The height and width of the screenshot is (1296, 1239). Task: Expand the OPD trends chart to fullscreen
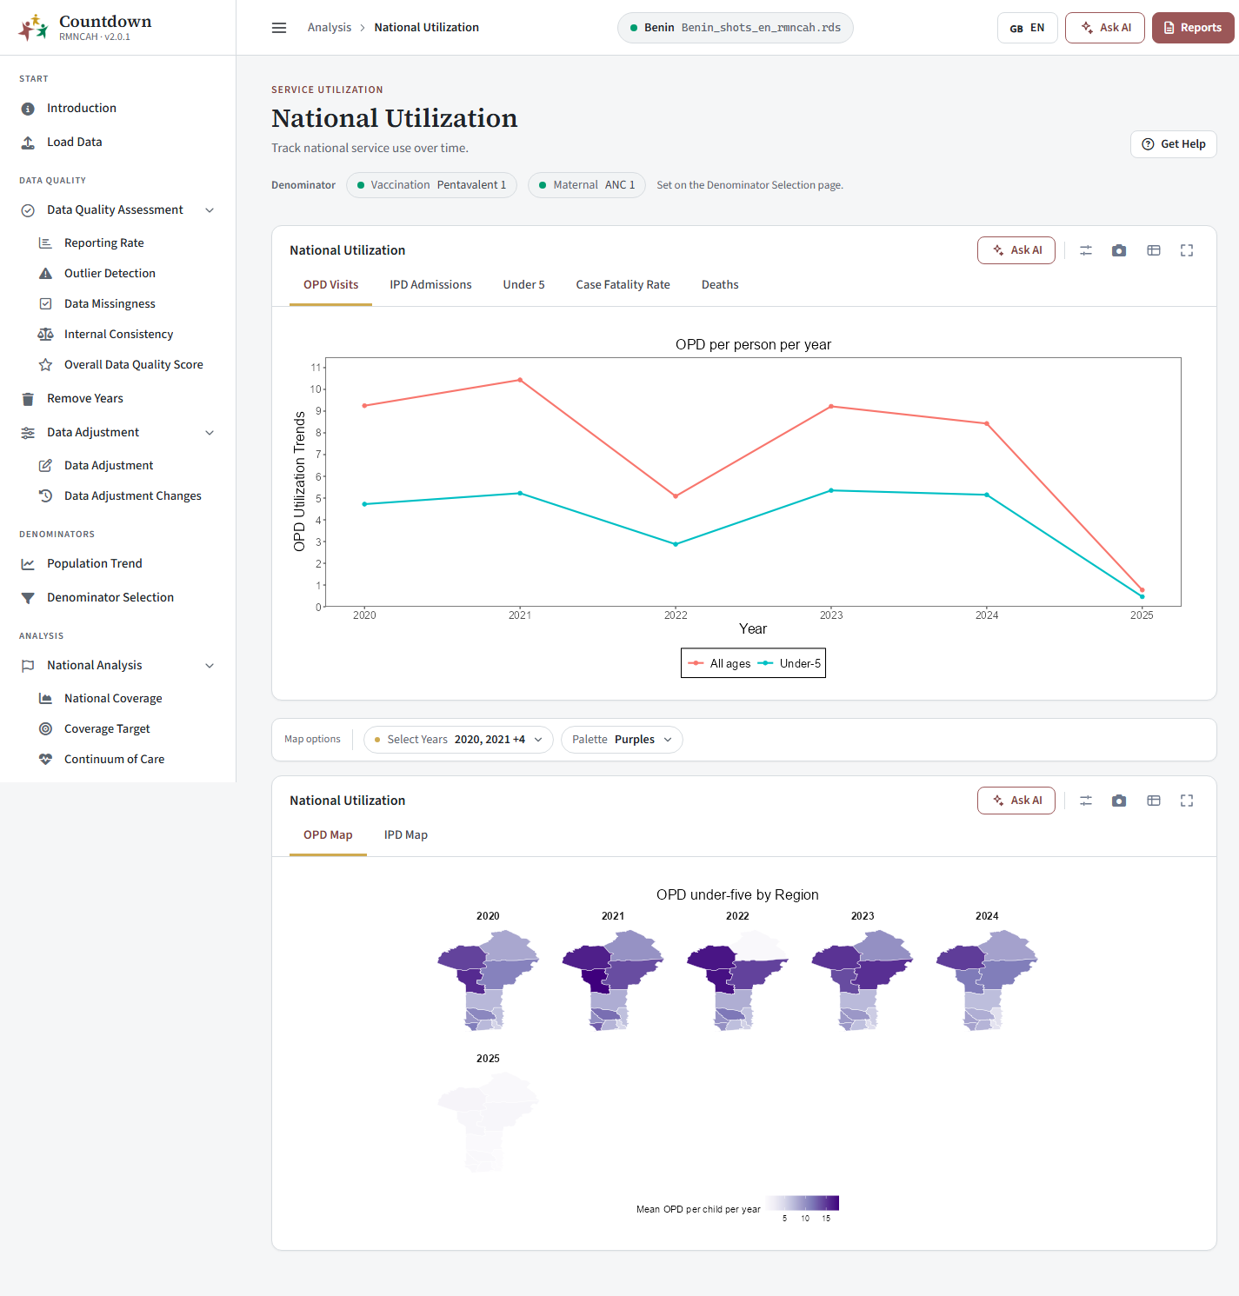pyautogui.click(x=1187, y=250)
